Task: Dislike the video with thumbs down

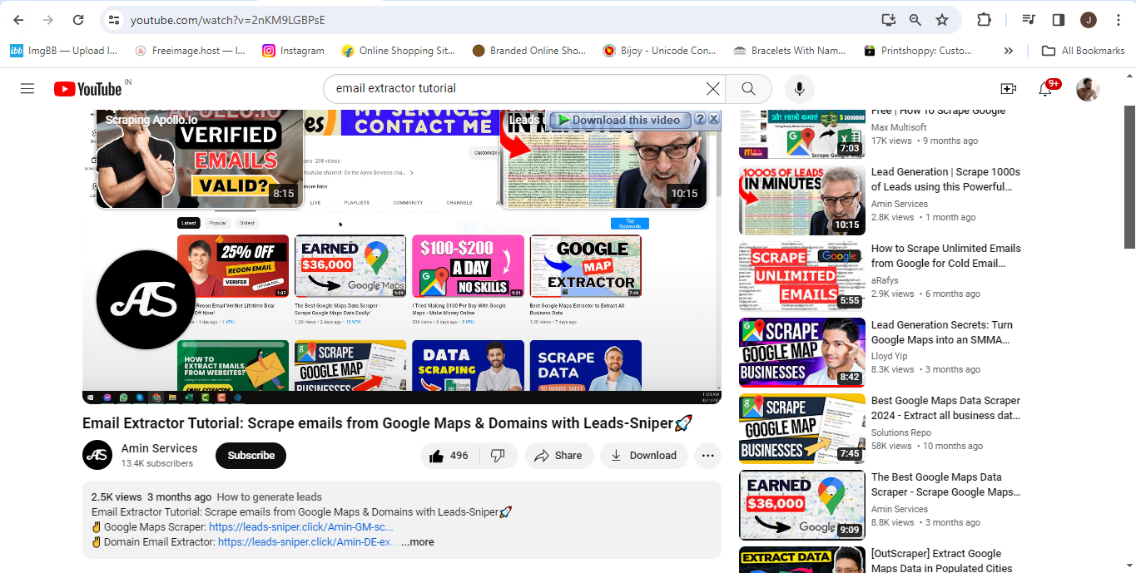Action: 498,456
